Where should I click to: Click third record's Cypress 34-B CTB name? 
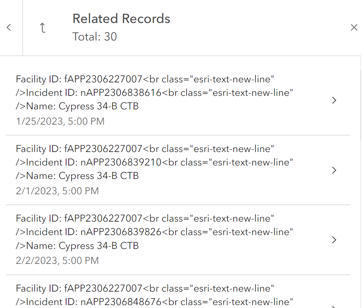pos(99,246)
